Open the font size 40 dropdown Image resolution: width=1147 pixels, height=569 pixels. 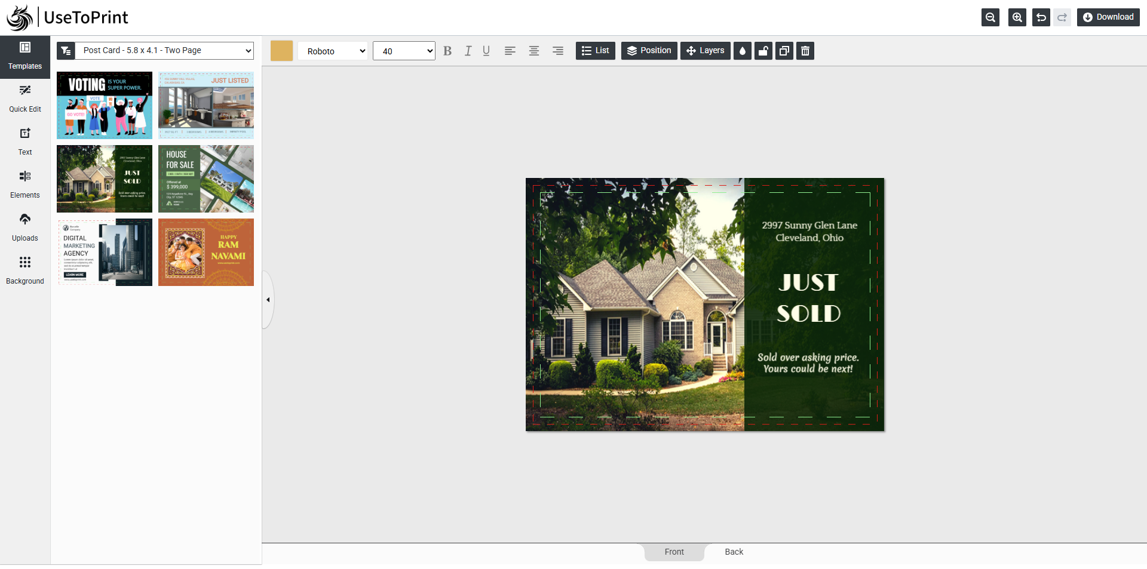pyautogui.click(x=404, y=51)
